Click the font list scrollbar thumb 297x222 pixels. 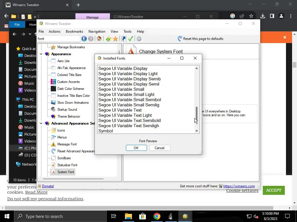[x=197, y=114]
